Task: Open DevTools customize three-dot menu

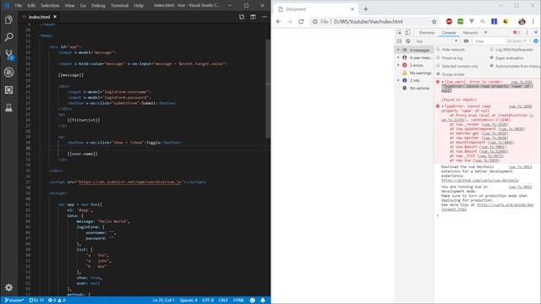Action: 527,32
